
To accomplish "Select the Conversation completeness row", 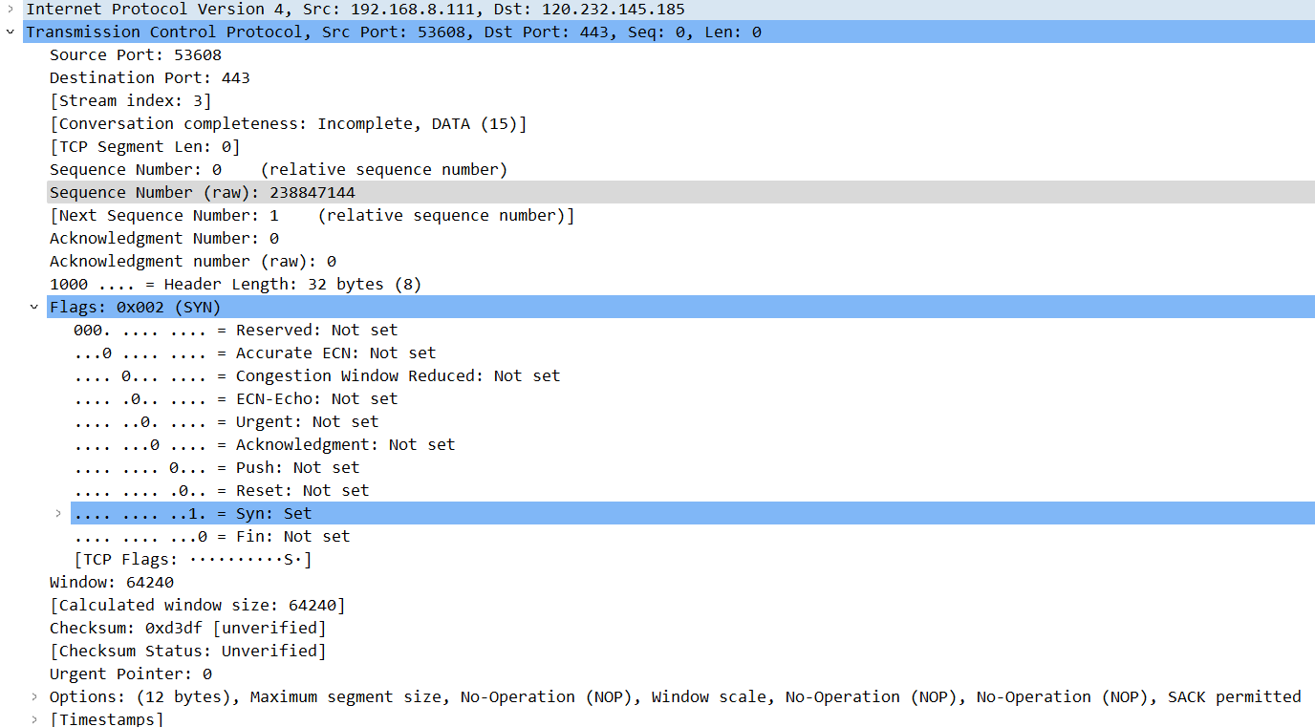I will coord(287,123).
